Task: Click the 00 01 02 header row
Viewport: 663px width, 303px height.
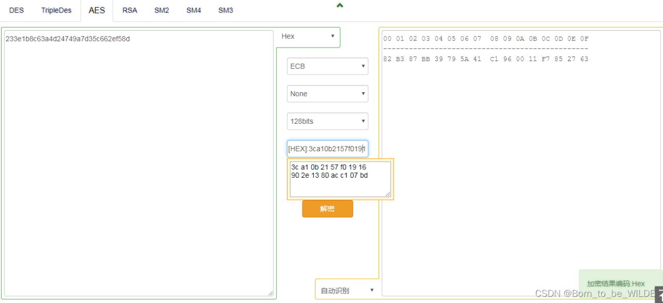Action: click(486, 39)
